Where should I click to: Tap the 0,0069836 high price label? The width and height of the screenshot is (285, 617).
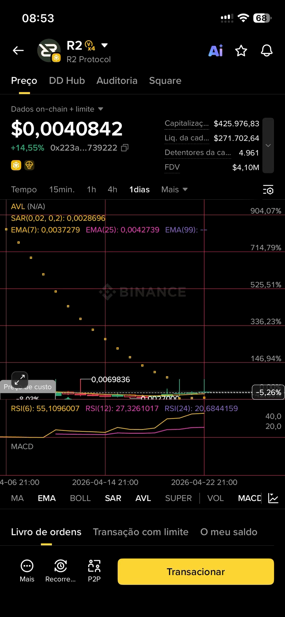[x=110, y=379]
